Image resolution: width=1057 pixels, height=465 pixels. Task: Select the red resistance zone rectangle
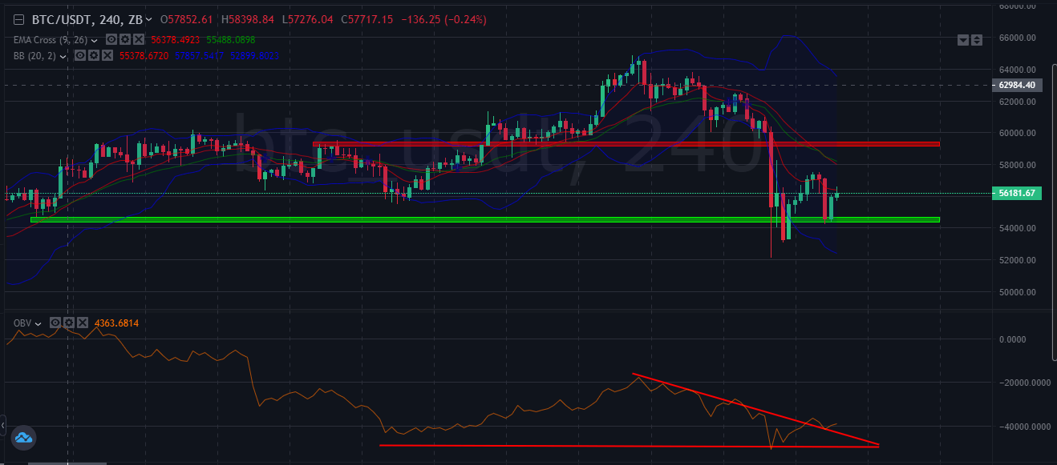point(626,144)
